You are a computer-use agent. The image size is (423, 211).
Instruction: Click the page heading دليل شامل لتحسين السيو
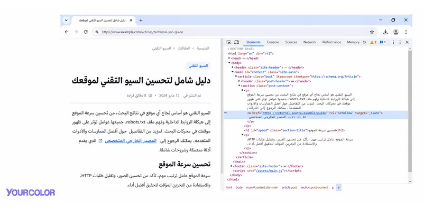141,81
